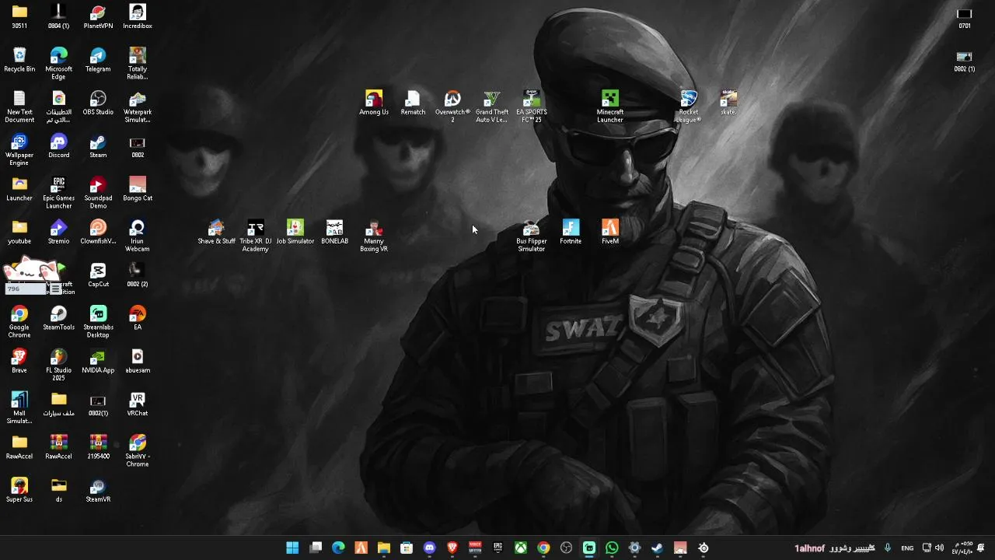Select the Waterpark Simulator shortcut
This screenshot has width=995, height=560.
point(138,107)
